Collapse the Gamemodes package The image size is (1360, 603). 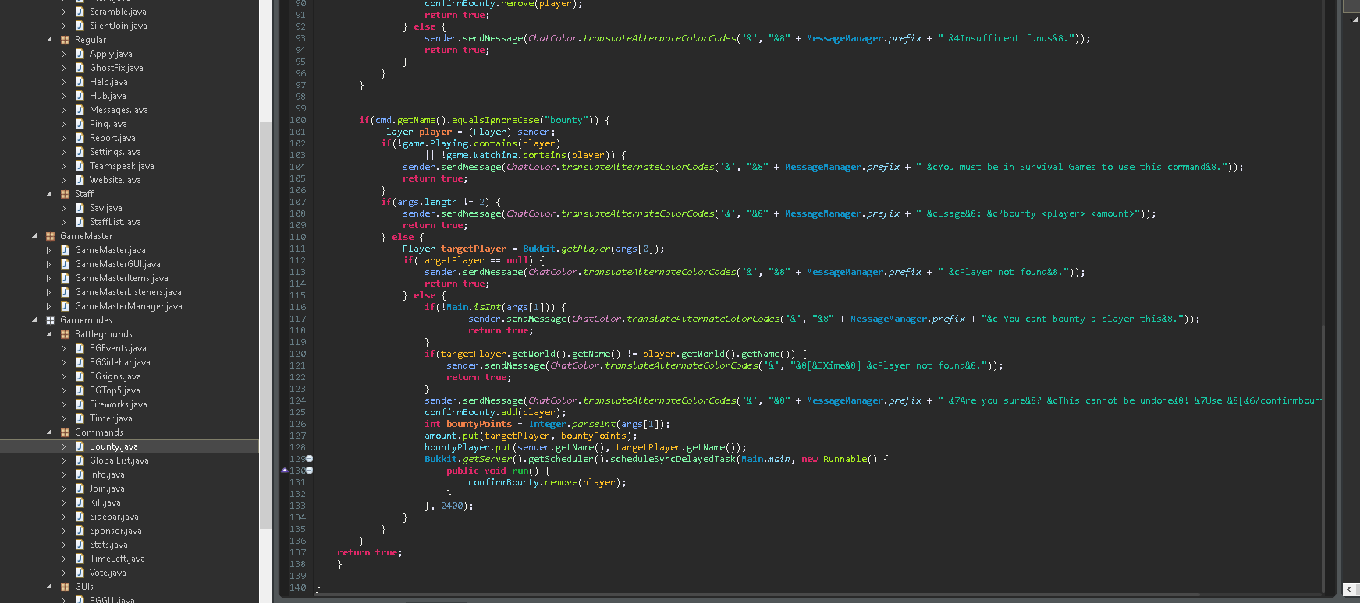(34, 320)
